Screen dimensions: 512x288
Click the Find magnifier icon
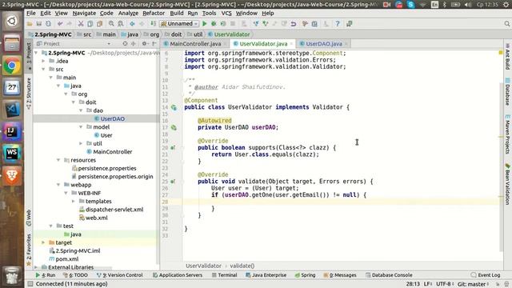111,24
